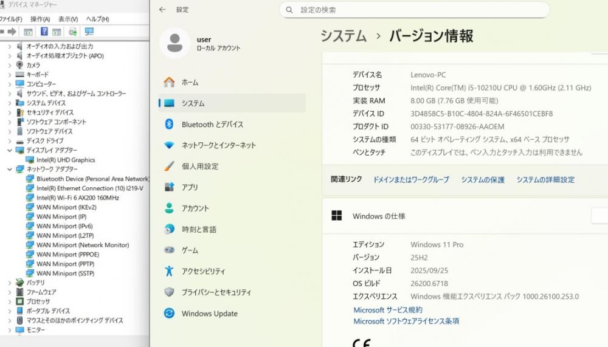Click the back arrow in Settings window
Screen dimensions: 608x347
point(162,10)
